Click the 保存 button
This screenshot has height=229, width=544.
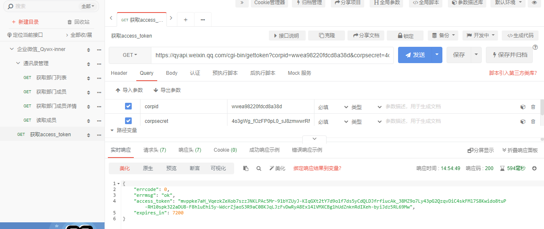(459, 55)
